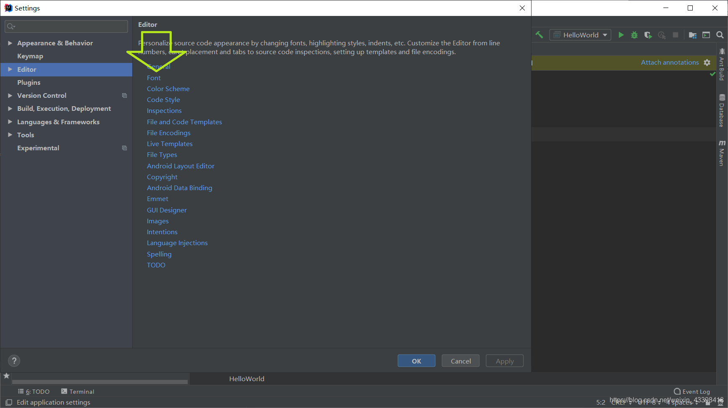728x408 pixels.
Task: Confirm settings with OK button
Action: pyautogui.click(x=416, y=361)
